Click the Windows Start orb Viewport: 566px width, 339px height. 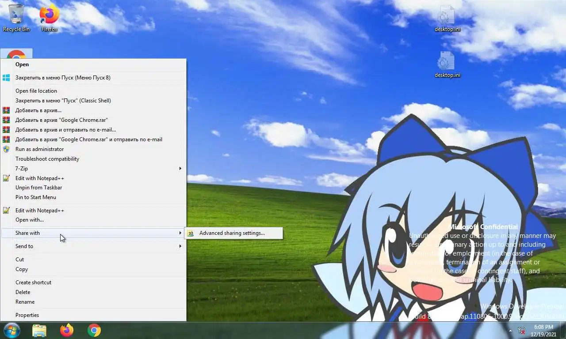[x=11, y=330]
